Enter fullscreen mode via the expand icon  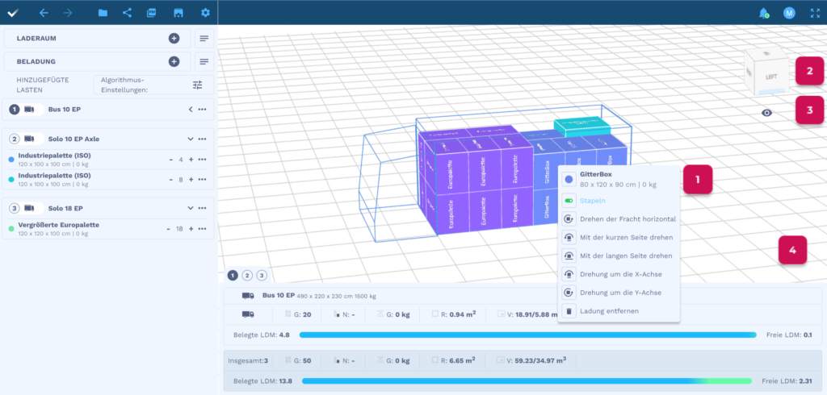tap(816, 13)
